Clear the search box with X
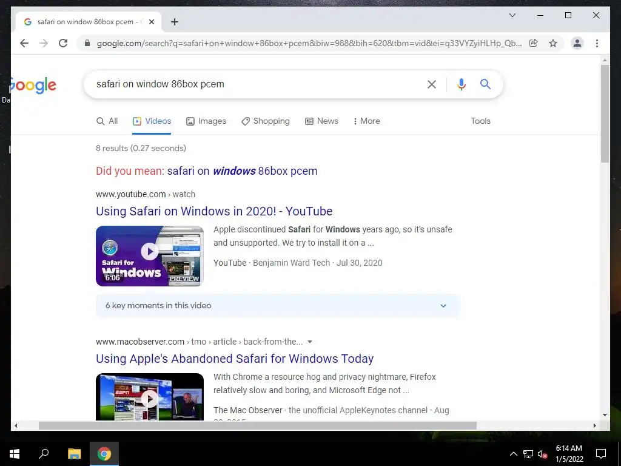Screen dimensions: 621x466 click(x=432, y=84)
